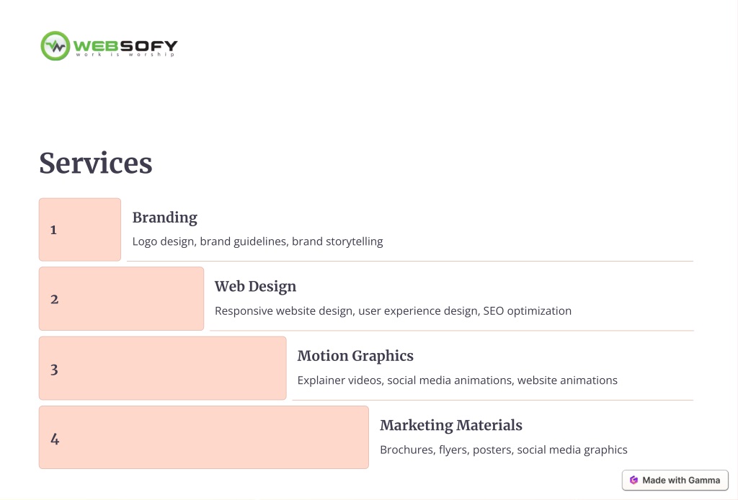This screenshot has width=738, height=500.
Task: Select the Marketing Materials title text
Action: pos(451,425)
